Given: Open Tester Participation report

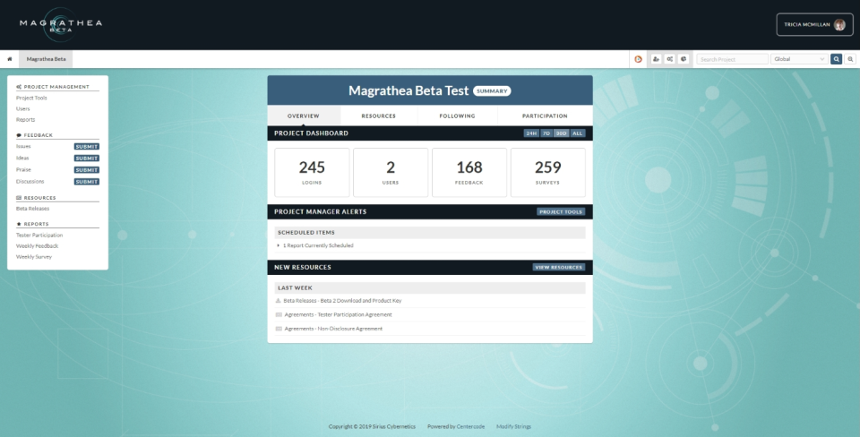Looking at the screenshot, I should (x=39, y=236).
